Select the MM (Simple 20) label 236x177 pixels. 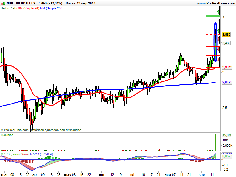[28, 9]
